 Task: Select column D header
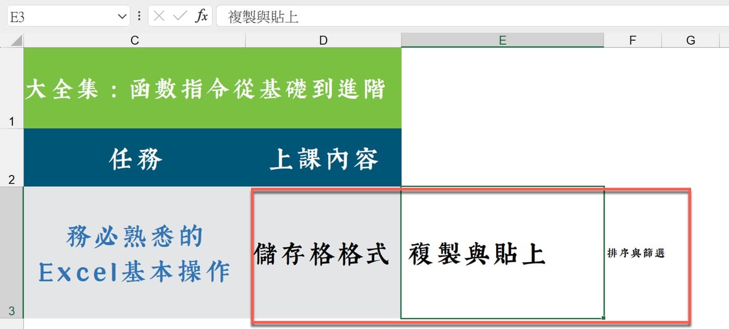(x=323, y=40)
